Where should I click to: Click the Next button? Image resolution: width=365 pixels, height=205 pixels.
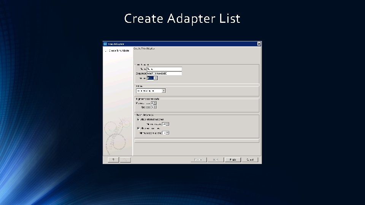tap(216, 160)
